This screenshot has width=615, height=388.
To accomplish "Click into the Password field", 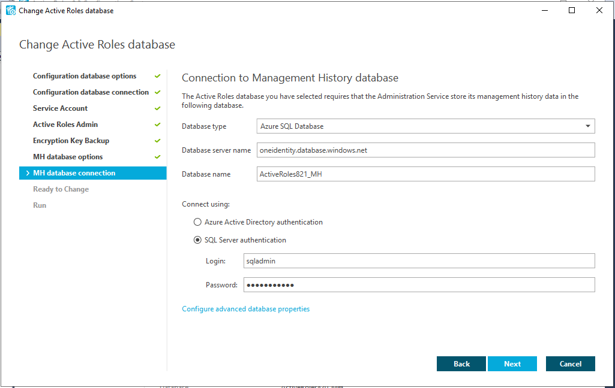I will tap(419, 285).
